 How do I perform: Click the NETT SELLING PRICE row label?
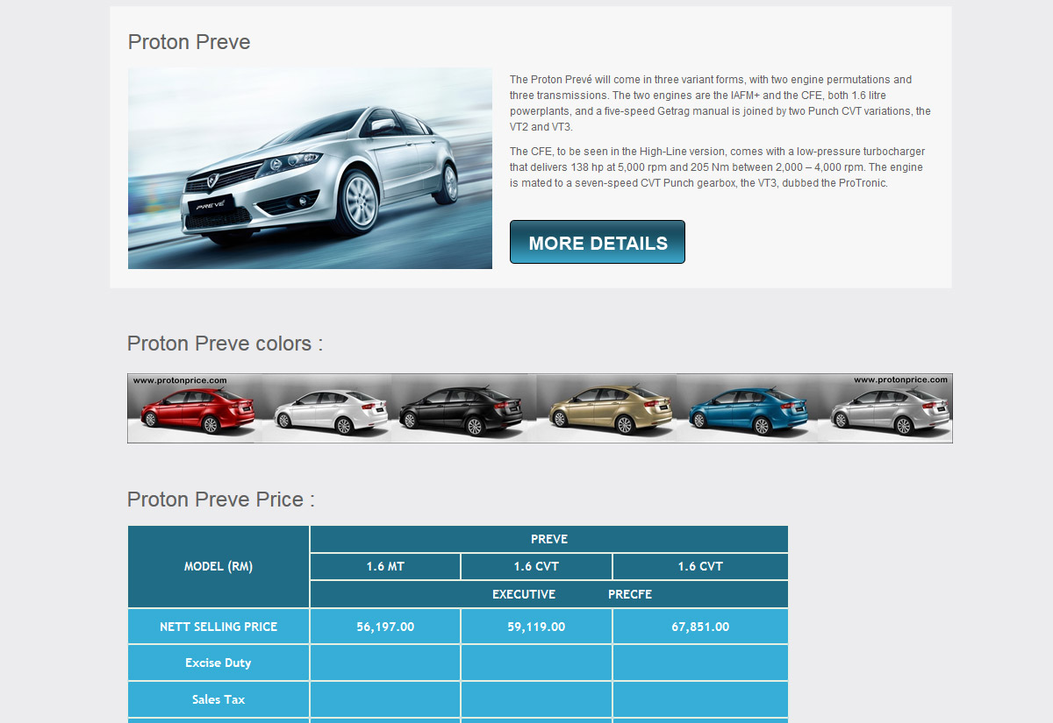click(x=218, y=627)
